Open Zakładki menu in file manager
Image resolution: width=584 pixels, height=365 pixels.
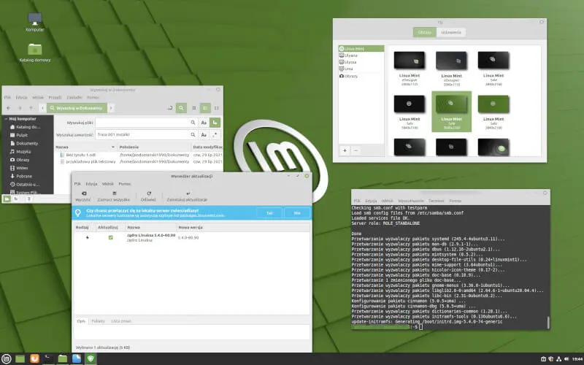(74, 98)
